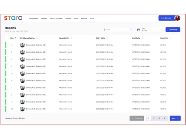The image size is (186, 139).
Task: Go to pagination page 3
Action: coord(159,118)
